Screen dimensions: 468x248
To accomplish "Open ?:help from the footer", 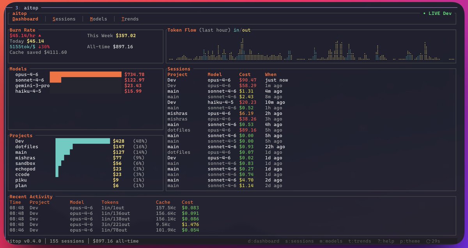I will pyautogui.click(x=386, y=241).
